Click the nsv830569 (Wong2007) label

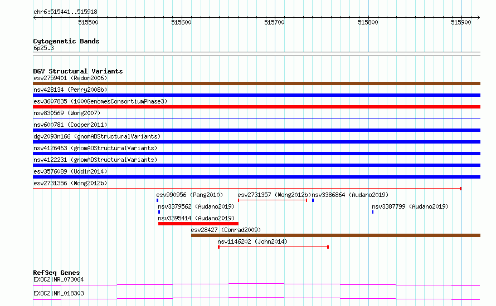point(67,113)
